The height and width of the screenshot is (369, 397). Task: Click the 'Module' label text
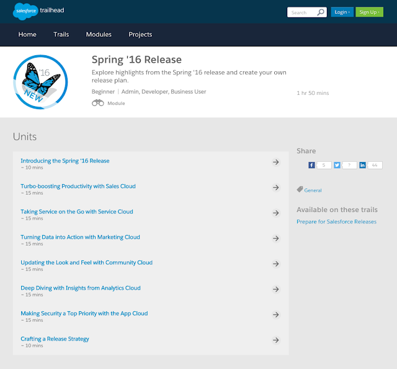click(x=116, y=104)
